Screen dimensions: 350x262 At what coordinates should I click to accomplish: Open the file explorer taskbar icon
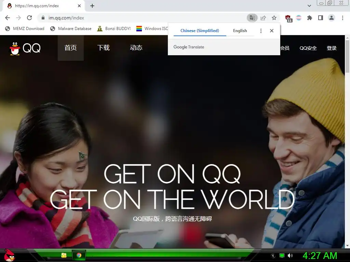[64, 255]
